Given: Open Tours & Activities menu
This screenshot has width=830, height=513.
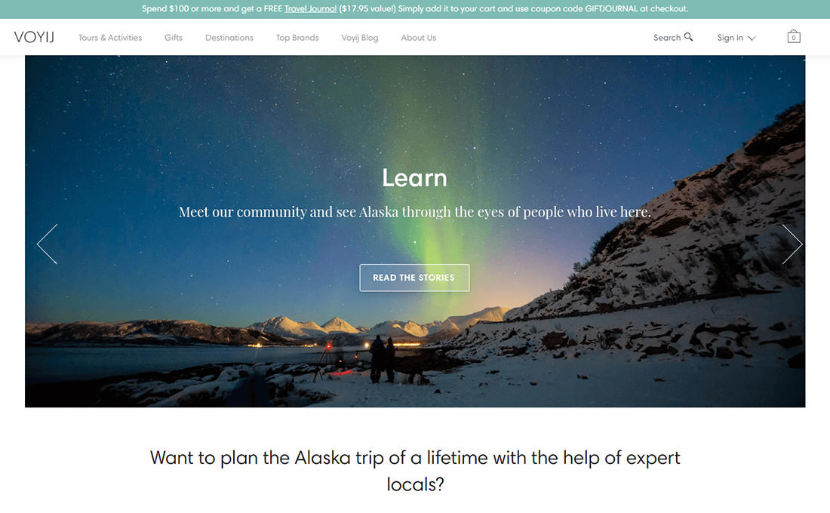Looking at the screenshot, I should (x=110, y=38).
